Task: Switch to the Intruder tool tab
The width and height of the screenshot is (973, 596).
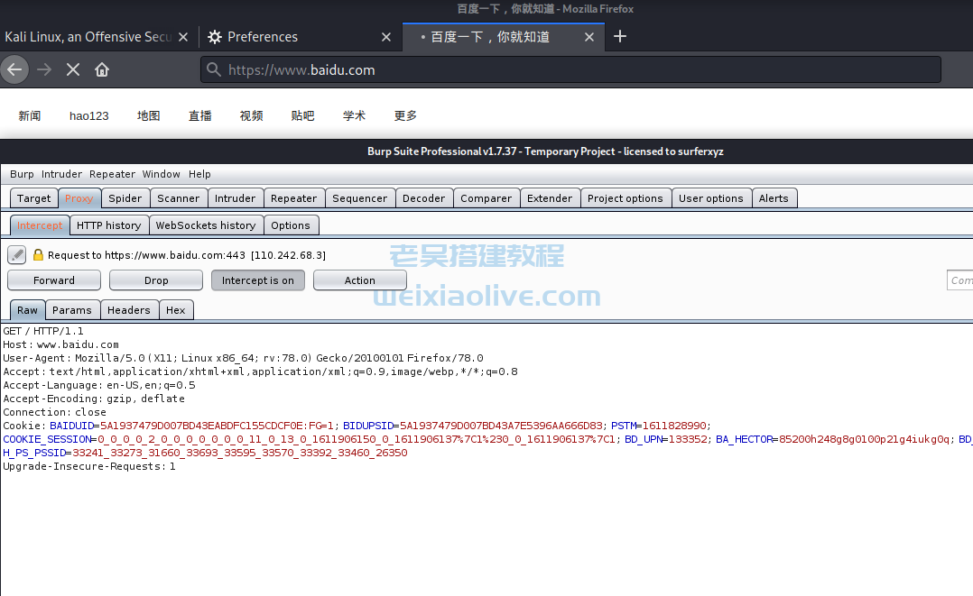Action: click(236, 198)
